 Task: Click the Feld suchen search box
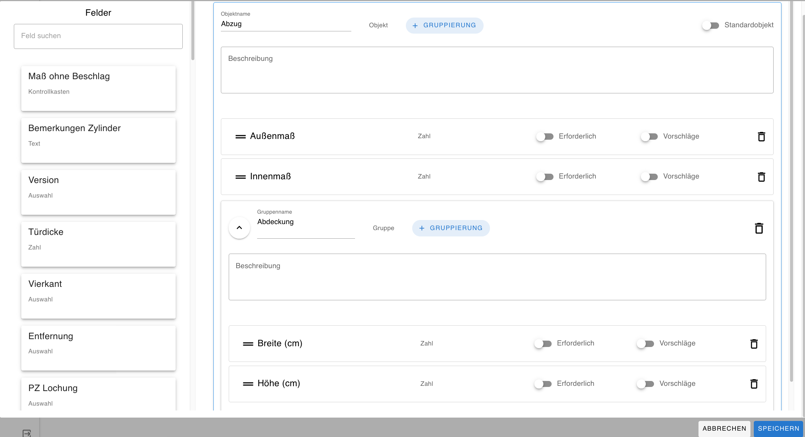coord(98,36)
